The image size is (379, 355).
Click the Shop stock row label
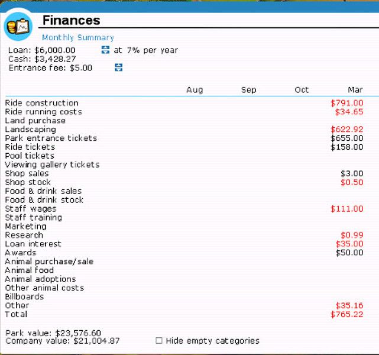tap(28, 182)
